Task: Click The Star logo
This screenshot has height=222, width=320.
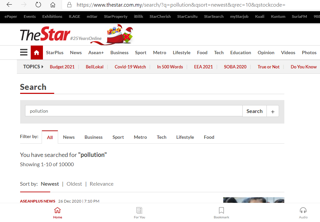Action: (45, 34)
